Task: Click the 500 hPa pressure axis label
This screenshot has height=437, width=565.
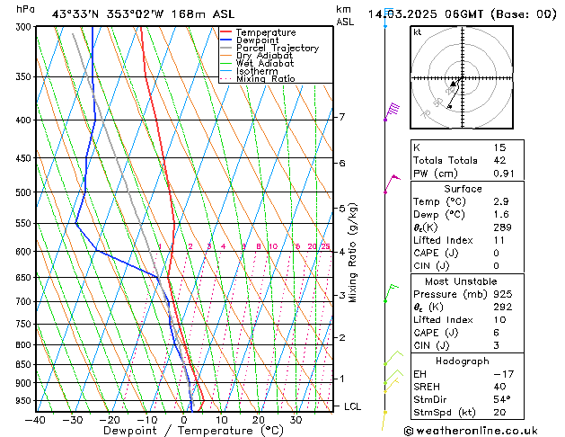Action: click(23, 192)
